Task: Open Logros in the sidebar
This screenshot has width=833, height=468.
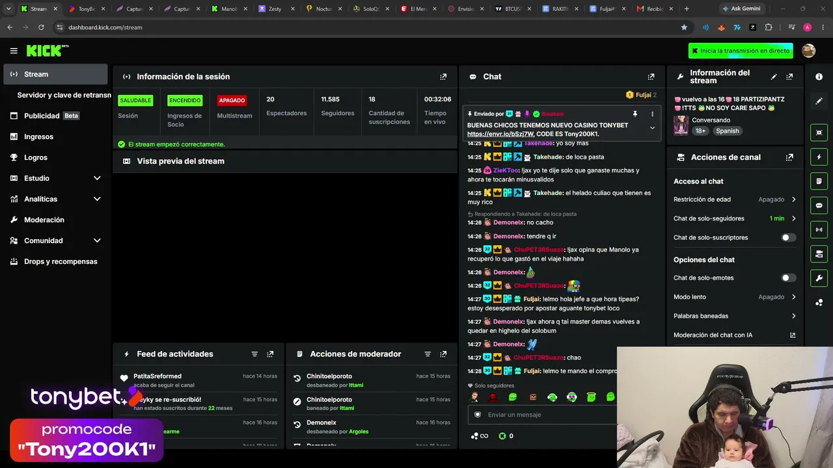Action: pyautogui.click(x=55, y=157)
